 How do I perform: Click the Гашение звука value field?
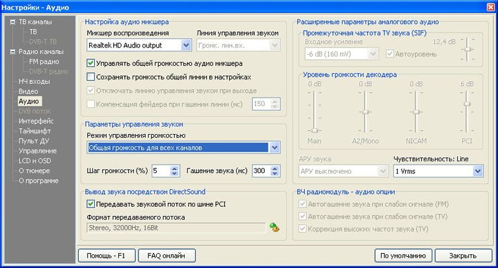point(259,171)
